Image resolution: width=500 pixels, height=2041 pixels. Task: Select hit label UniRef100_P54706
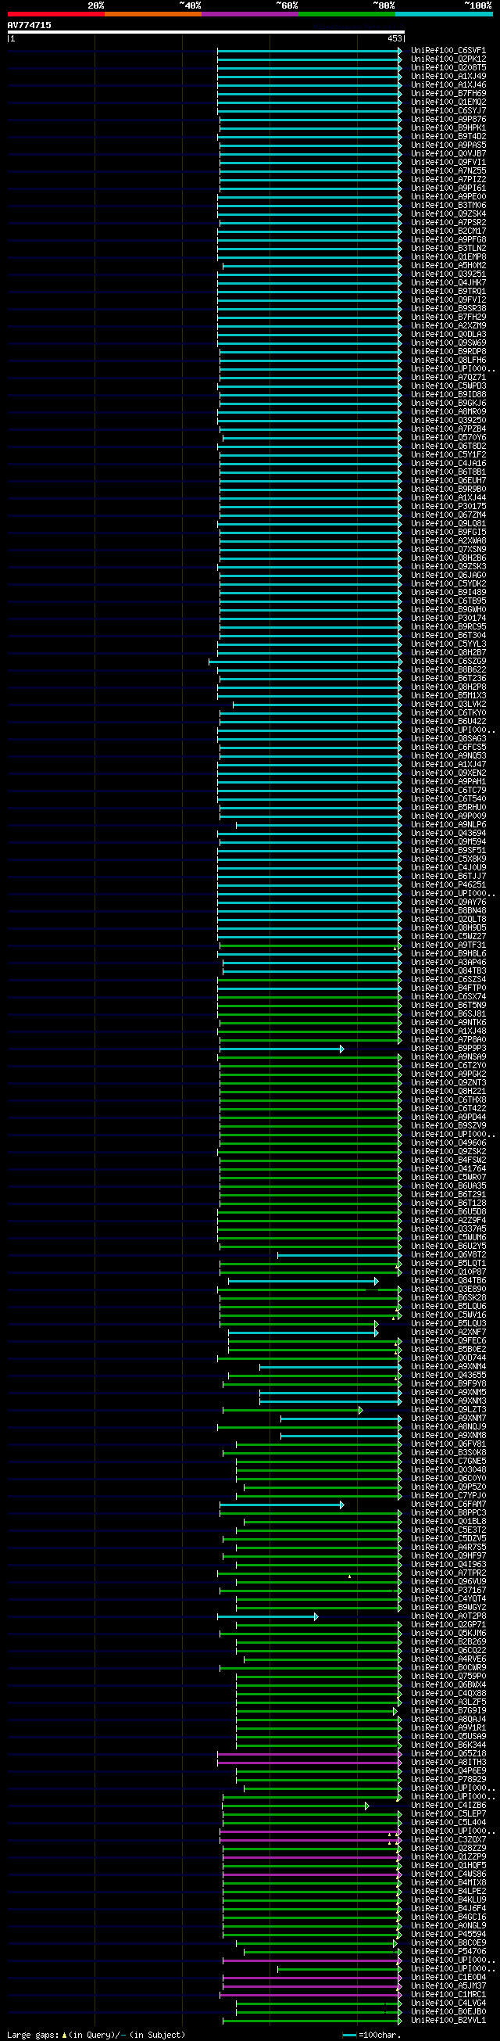(448, 1952)
